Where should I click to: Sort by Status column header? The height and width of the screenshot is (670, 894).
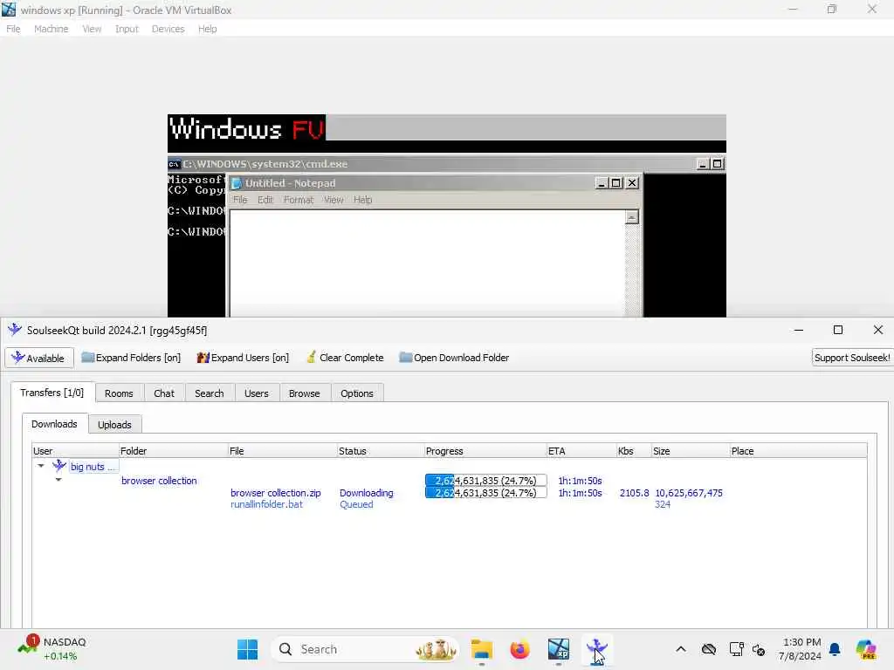(381, 451)
